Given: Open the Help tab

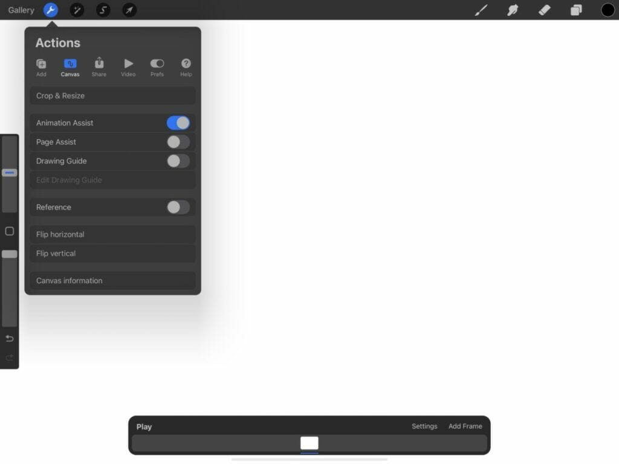Looking at the screenshot, I should tap(186, 67).
